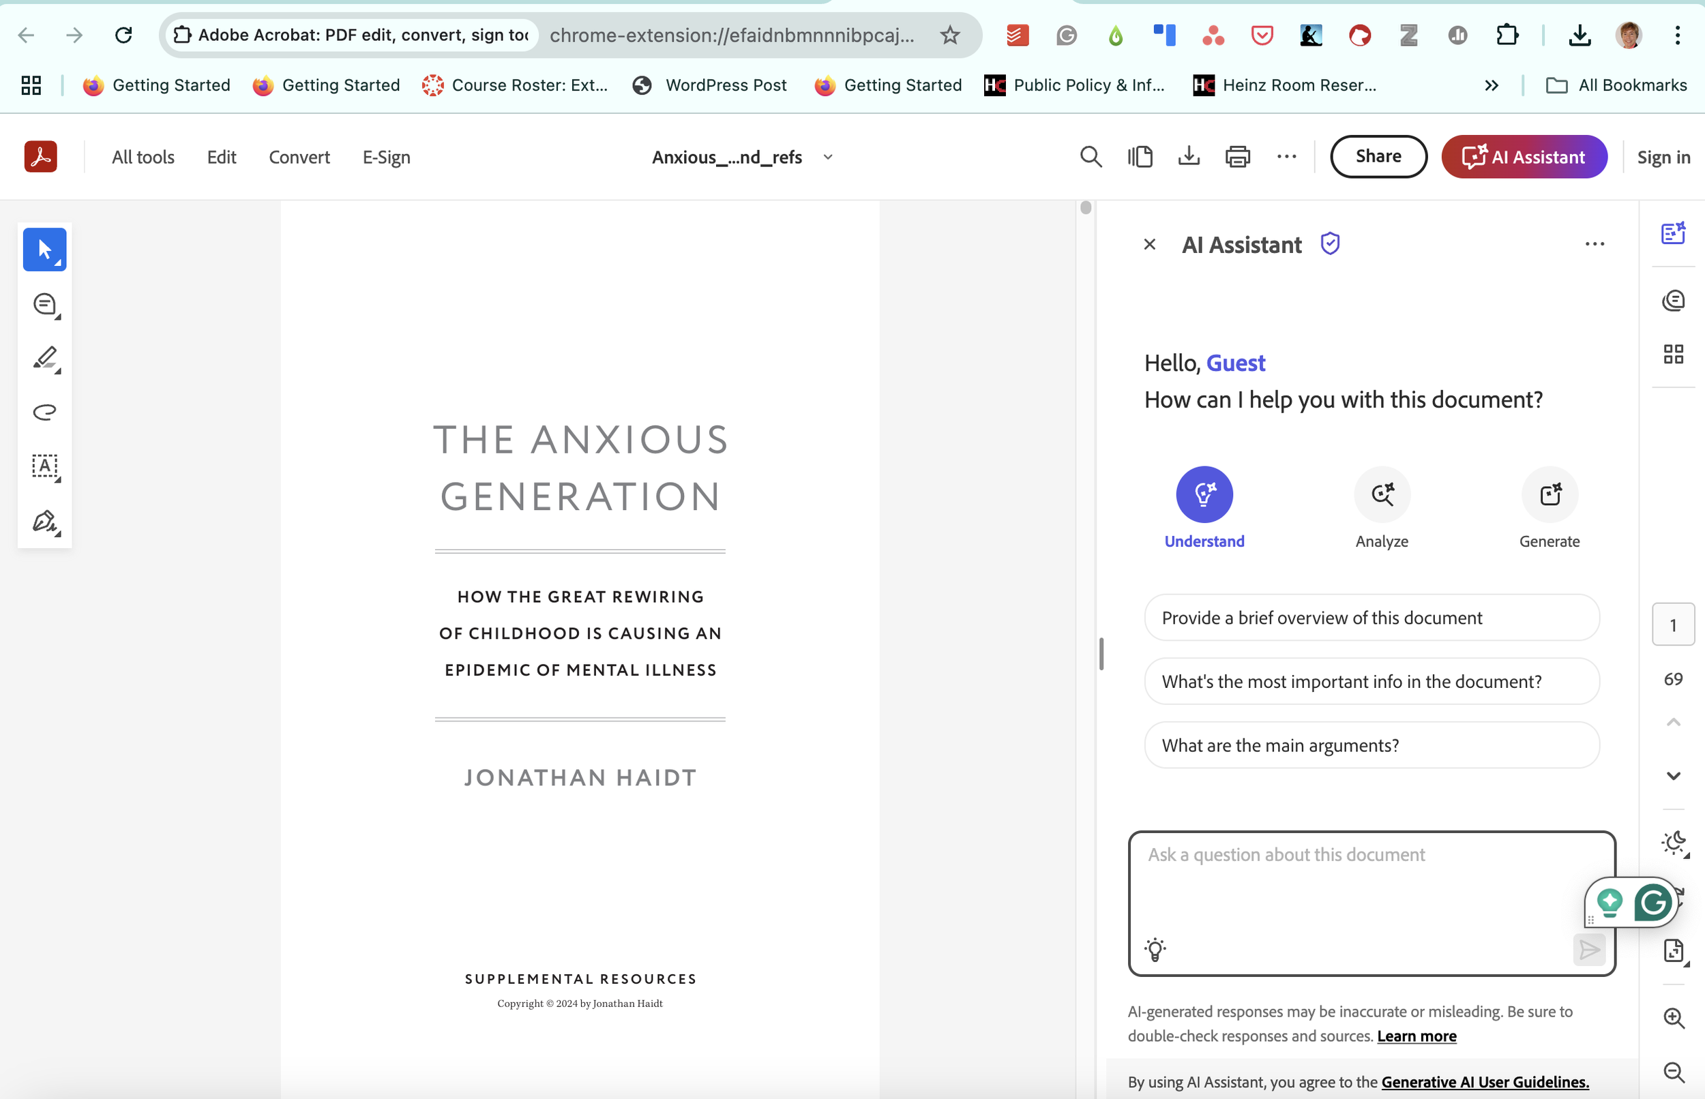Open the E-Sign menu
Screen dimensions: 1705x1099
coord(386,157)
